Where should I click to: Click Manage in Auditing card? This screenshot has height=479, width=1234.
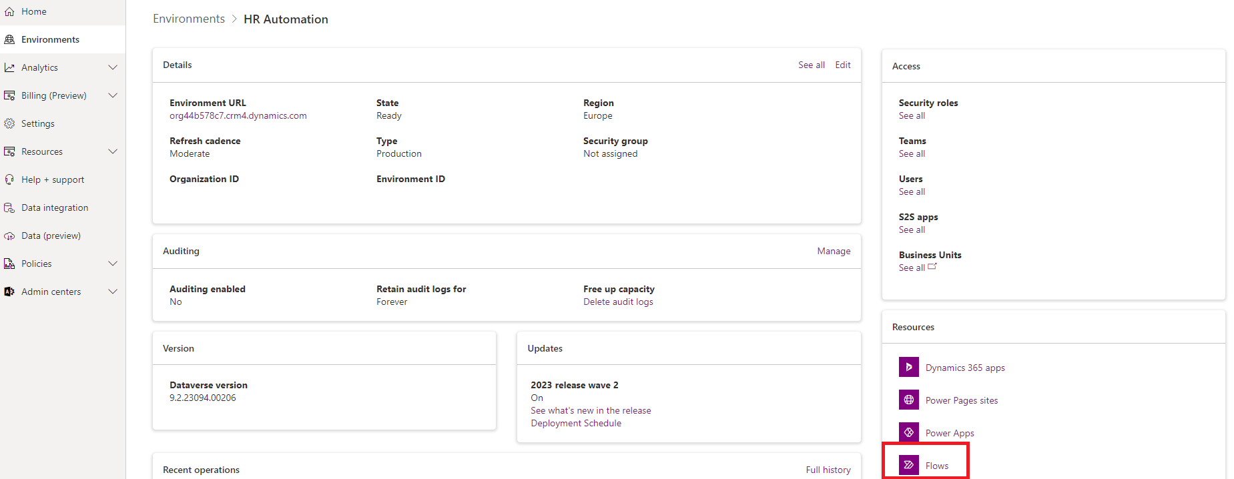pos(834,251)
